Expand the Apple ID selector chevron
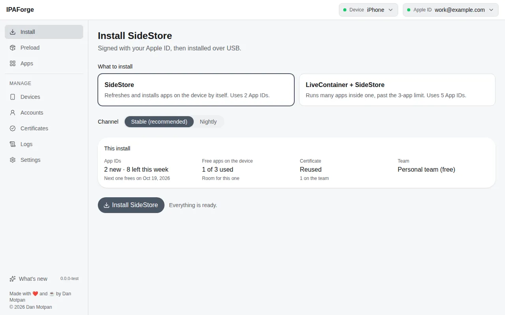Viewport: 505px width, 315px height. (x=491, y=10)
